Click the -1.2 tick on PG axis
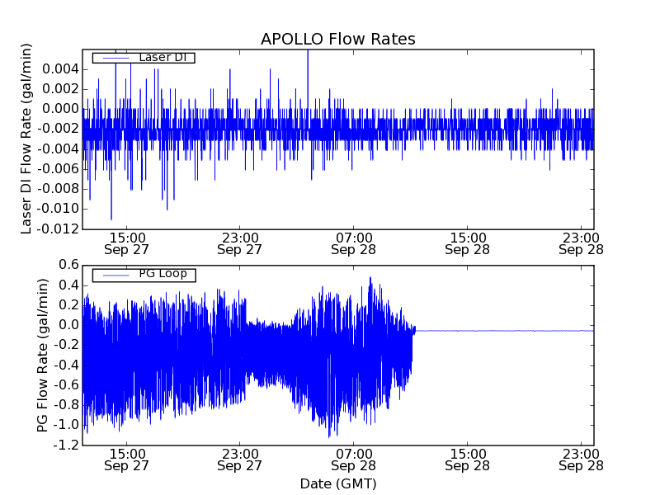The image size is (660, 495). pos(67,445)
